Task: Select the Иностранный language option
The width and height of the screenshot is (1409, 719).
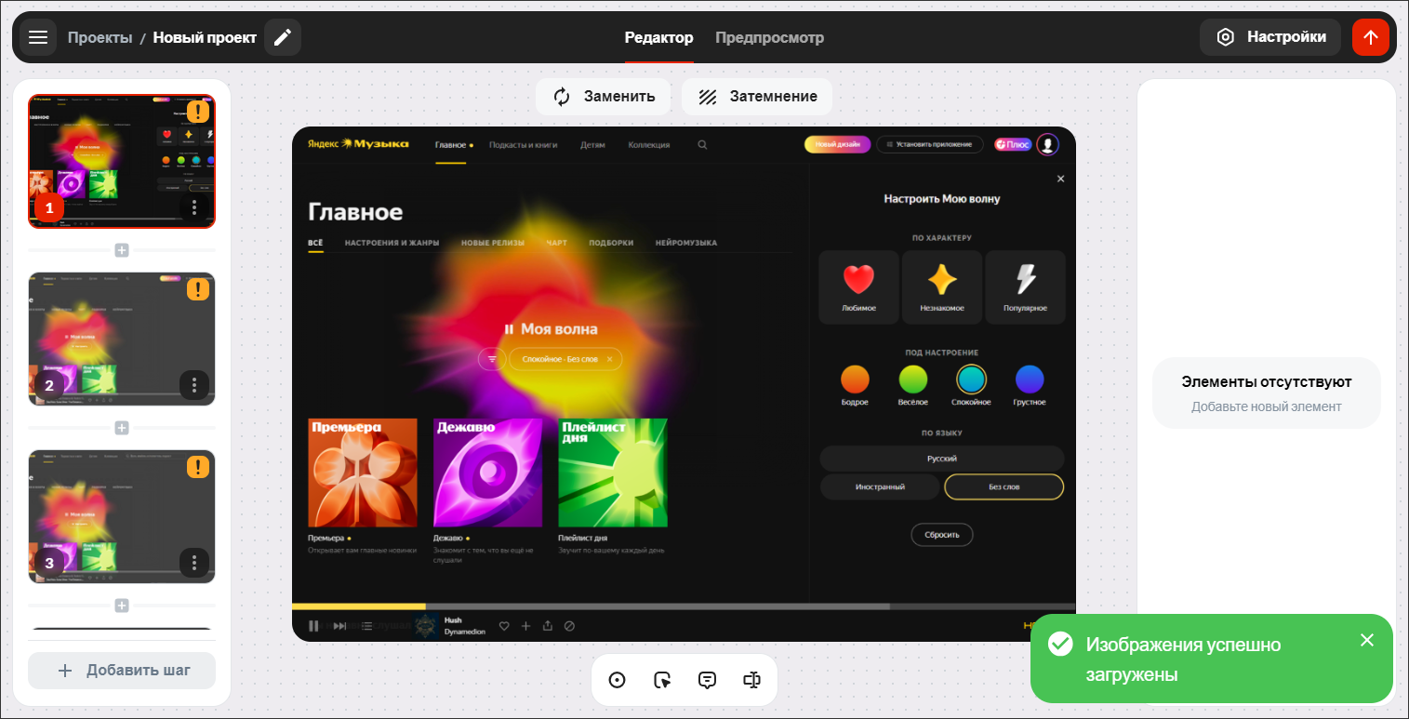Action: tap(880, 486)
